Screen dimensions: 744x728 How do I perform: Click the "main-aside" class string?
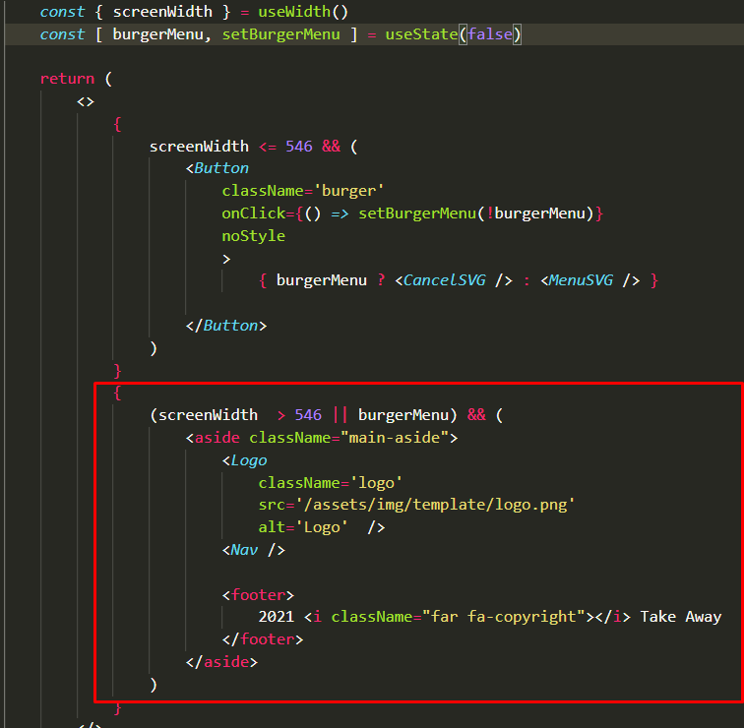tap(395, 437)
